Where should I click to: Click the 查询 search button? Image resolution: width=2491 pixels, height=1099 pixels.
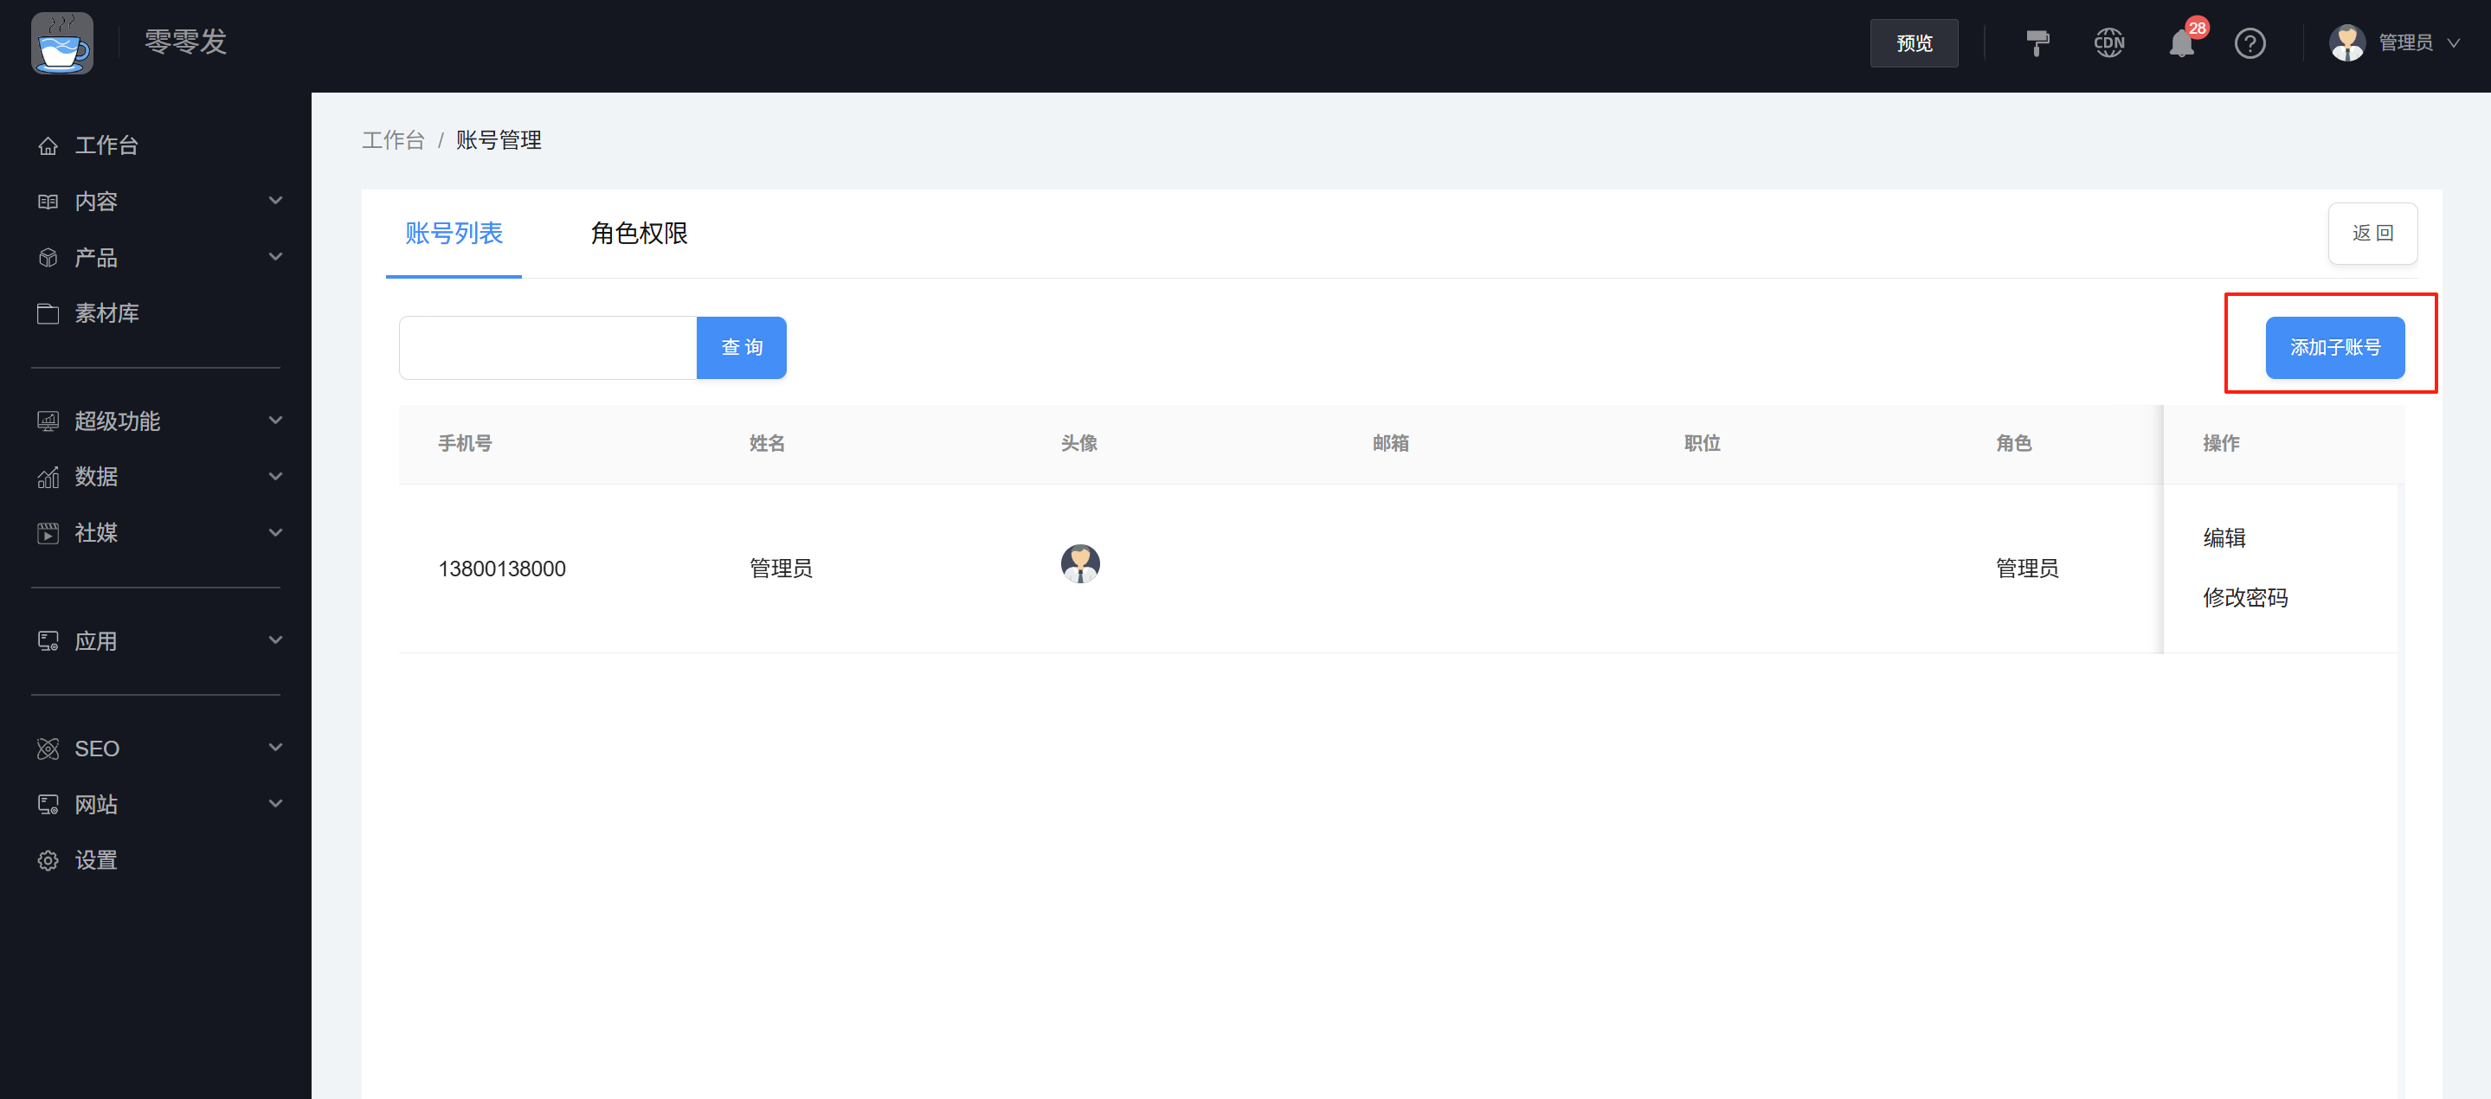pos(741,347)
